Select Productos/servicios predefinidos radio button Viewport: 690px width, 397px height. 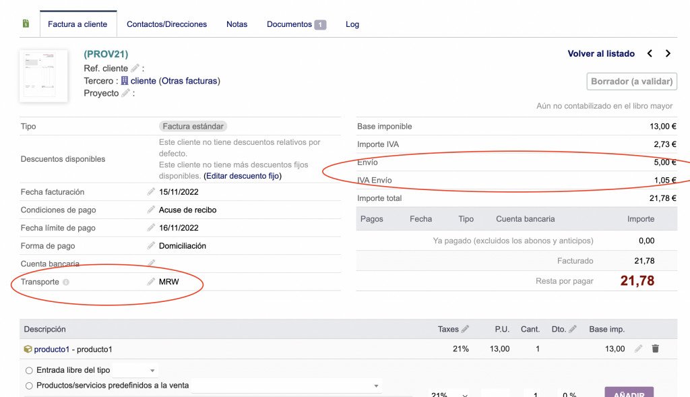[29, 386]
